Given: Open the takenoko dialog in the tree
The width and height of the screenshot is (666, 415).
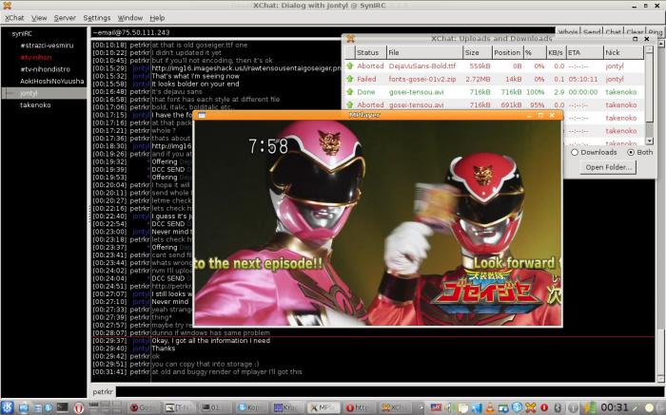Looking at the screenshot, I should tap(35, 104).
